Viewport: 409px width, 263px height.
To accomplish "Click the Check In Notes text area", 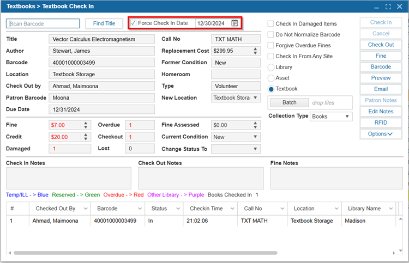I will [69, 179].
